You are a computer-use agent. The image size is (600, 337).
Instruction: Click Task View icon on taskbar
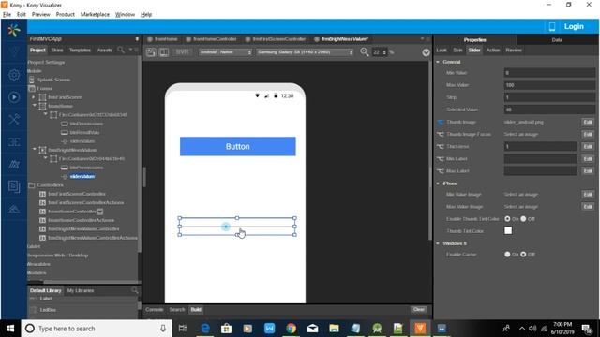pos(183,329)
